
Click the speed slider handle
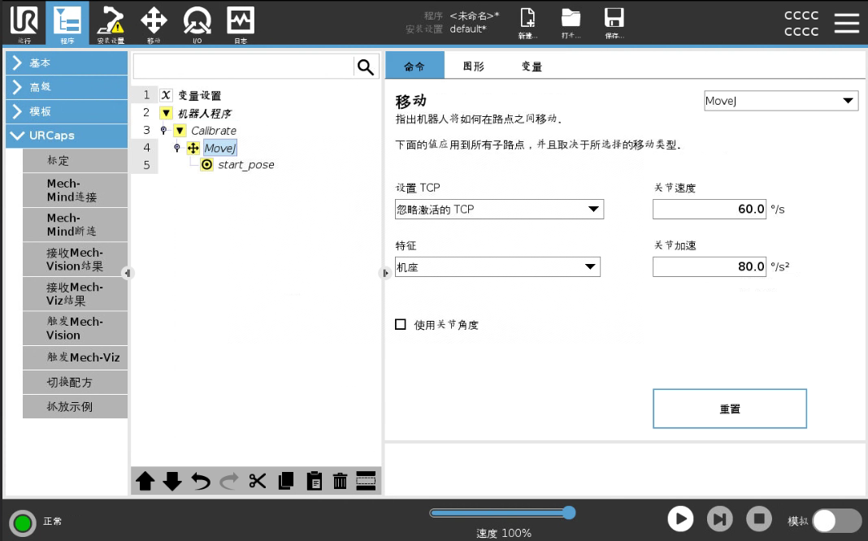point(569,513)
